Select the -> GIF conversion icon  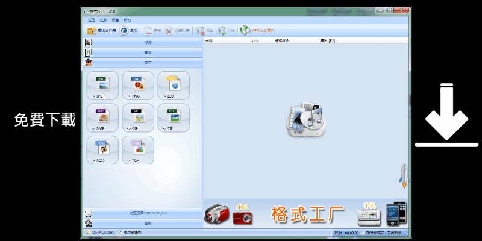(x=138, y=117)
